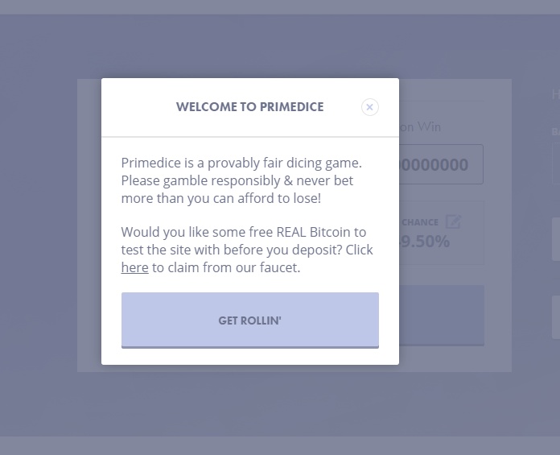Viewport: 560px width, 455px height.
Task: Click the GET ROLLIN' button
Action: (250, 321)
